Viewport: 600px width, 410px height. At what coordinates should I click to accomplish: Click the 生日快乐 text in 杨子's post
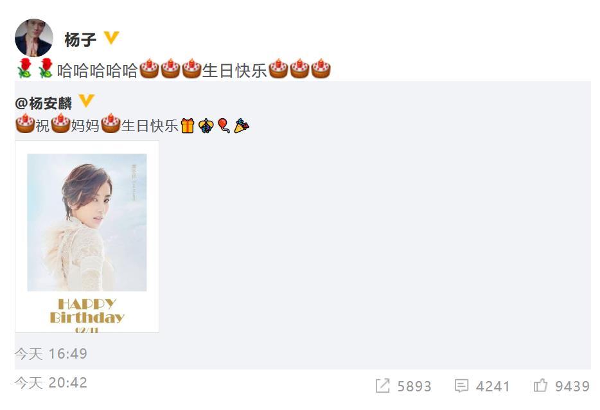pos(234,71)
